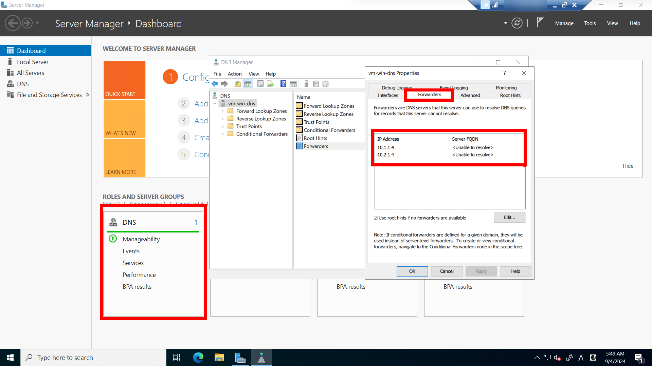
Task: Click Help button in Properties dialog
Action: (x=515, y=271)
